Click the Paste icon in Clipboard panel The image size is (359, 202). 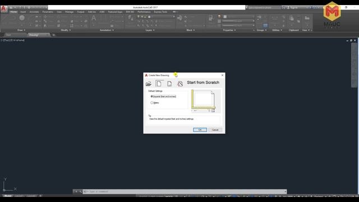point(291,18)
